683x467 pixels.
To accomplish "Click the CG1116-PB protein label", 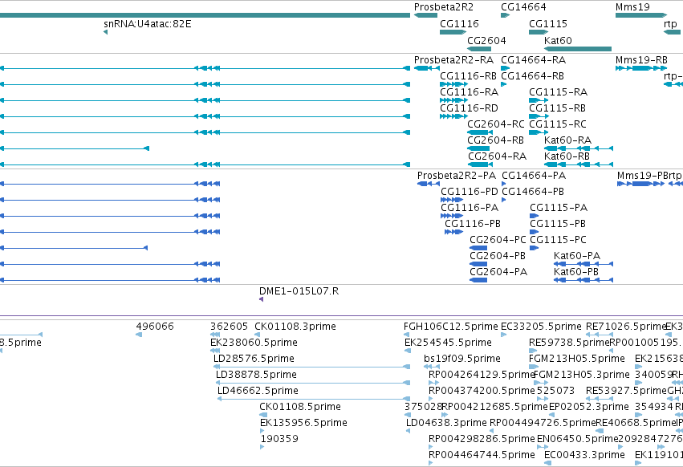I will [472, 225].
